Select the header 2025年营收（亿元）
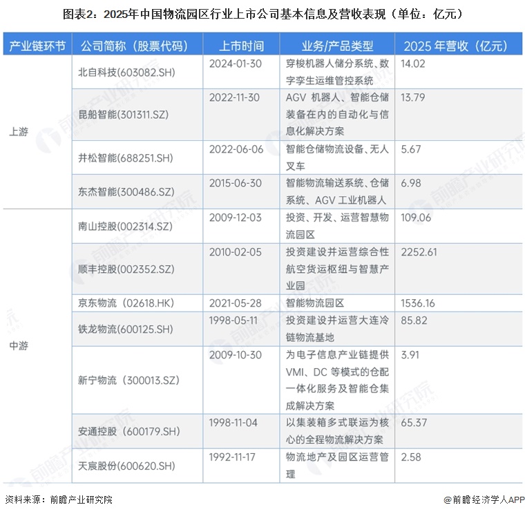Viewport: 525px width, 514px height. tap(455, 46)
